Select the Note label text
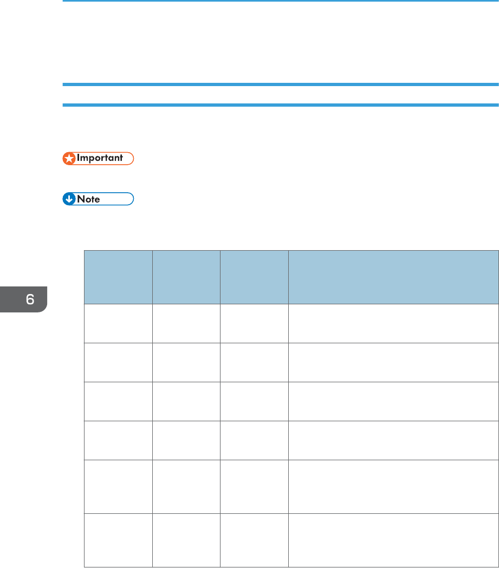 tap(88, 199)
